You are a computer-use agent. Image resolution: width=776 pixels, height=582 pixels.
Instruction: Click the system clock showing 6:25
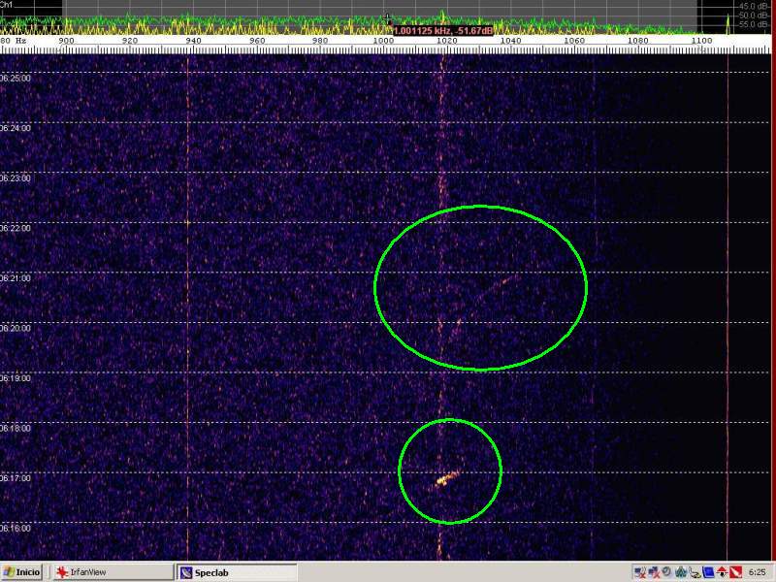click(x=759, y=572)
